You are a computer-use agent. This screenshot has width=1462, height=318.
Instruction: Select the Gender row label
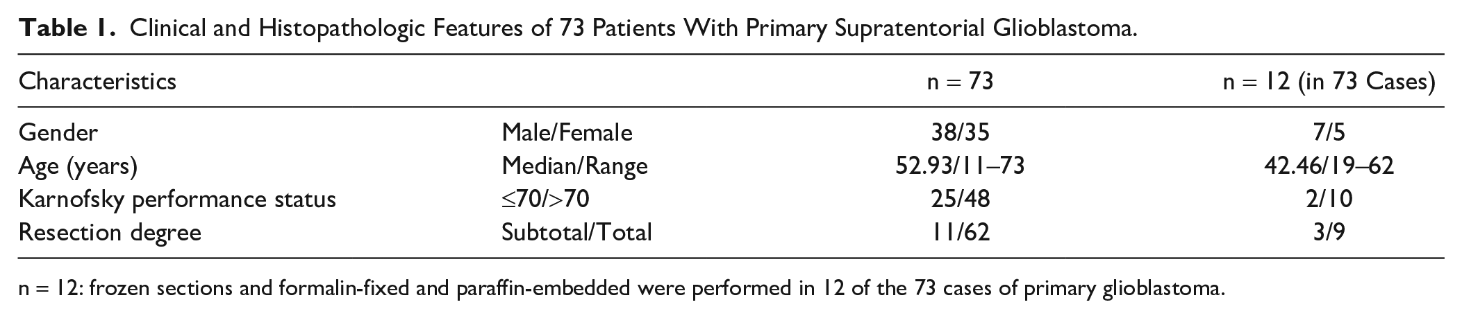pyautogui.click(x=58, y=132)
